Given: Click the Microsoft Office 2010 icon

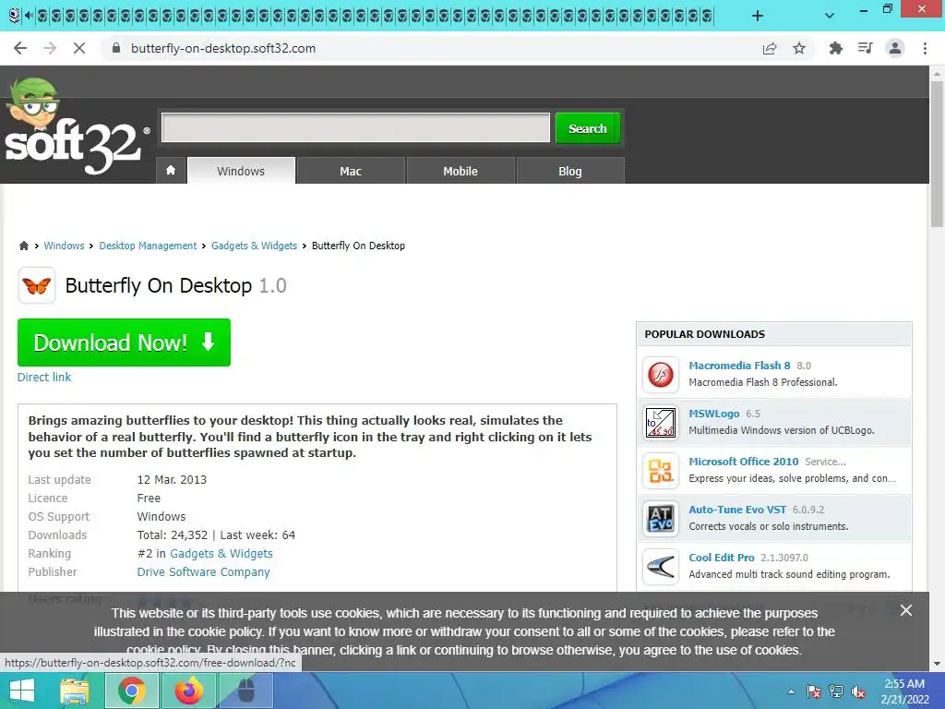Looking at the screenshot, I should pos(661,470).
